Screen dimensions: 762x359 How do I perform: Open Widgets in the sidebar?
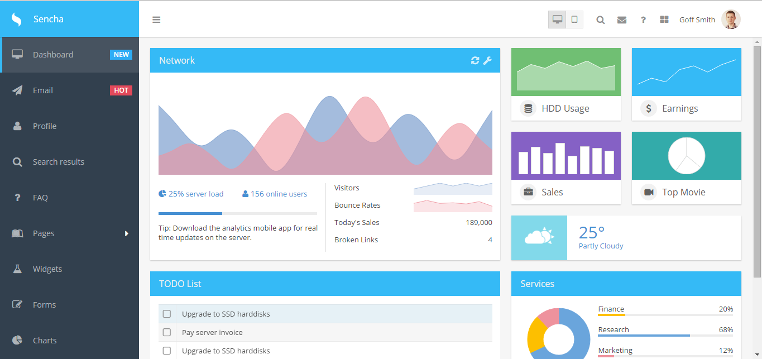pyautogui.click(x=70, y=269)
